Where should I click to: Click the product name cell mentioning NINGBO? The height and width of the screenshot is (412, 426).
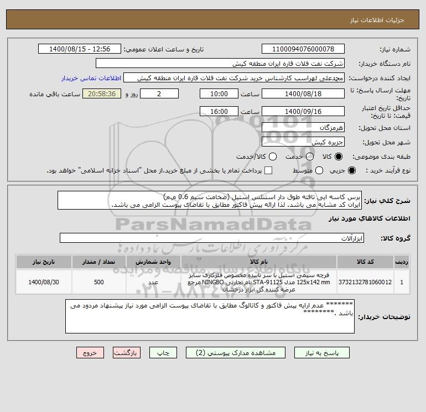pos(259,282)
